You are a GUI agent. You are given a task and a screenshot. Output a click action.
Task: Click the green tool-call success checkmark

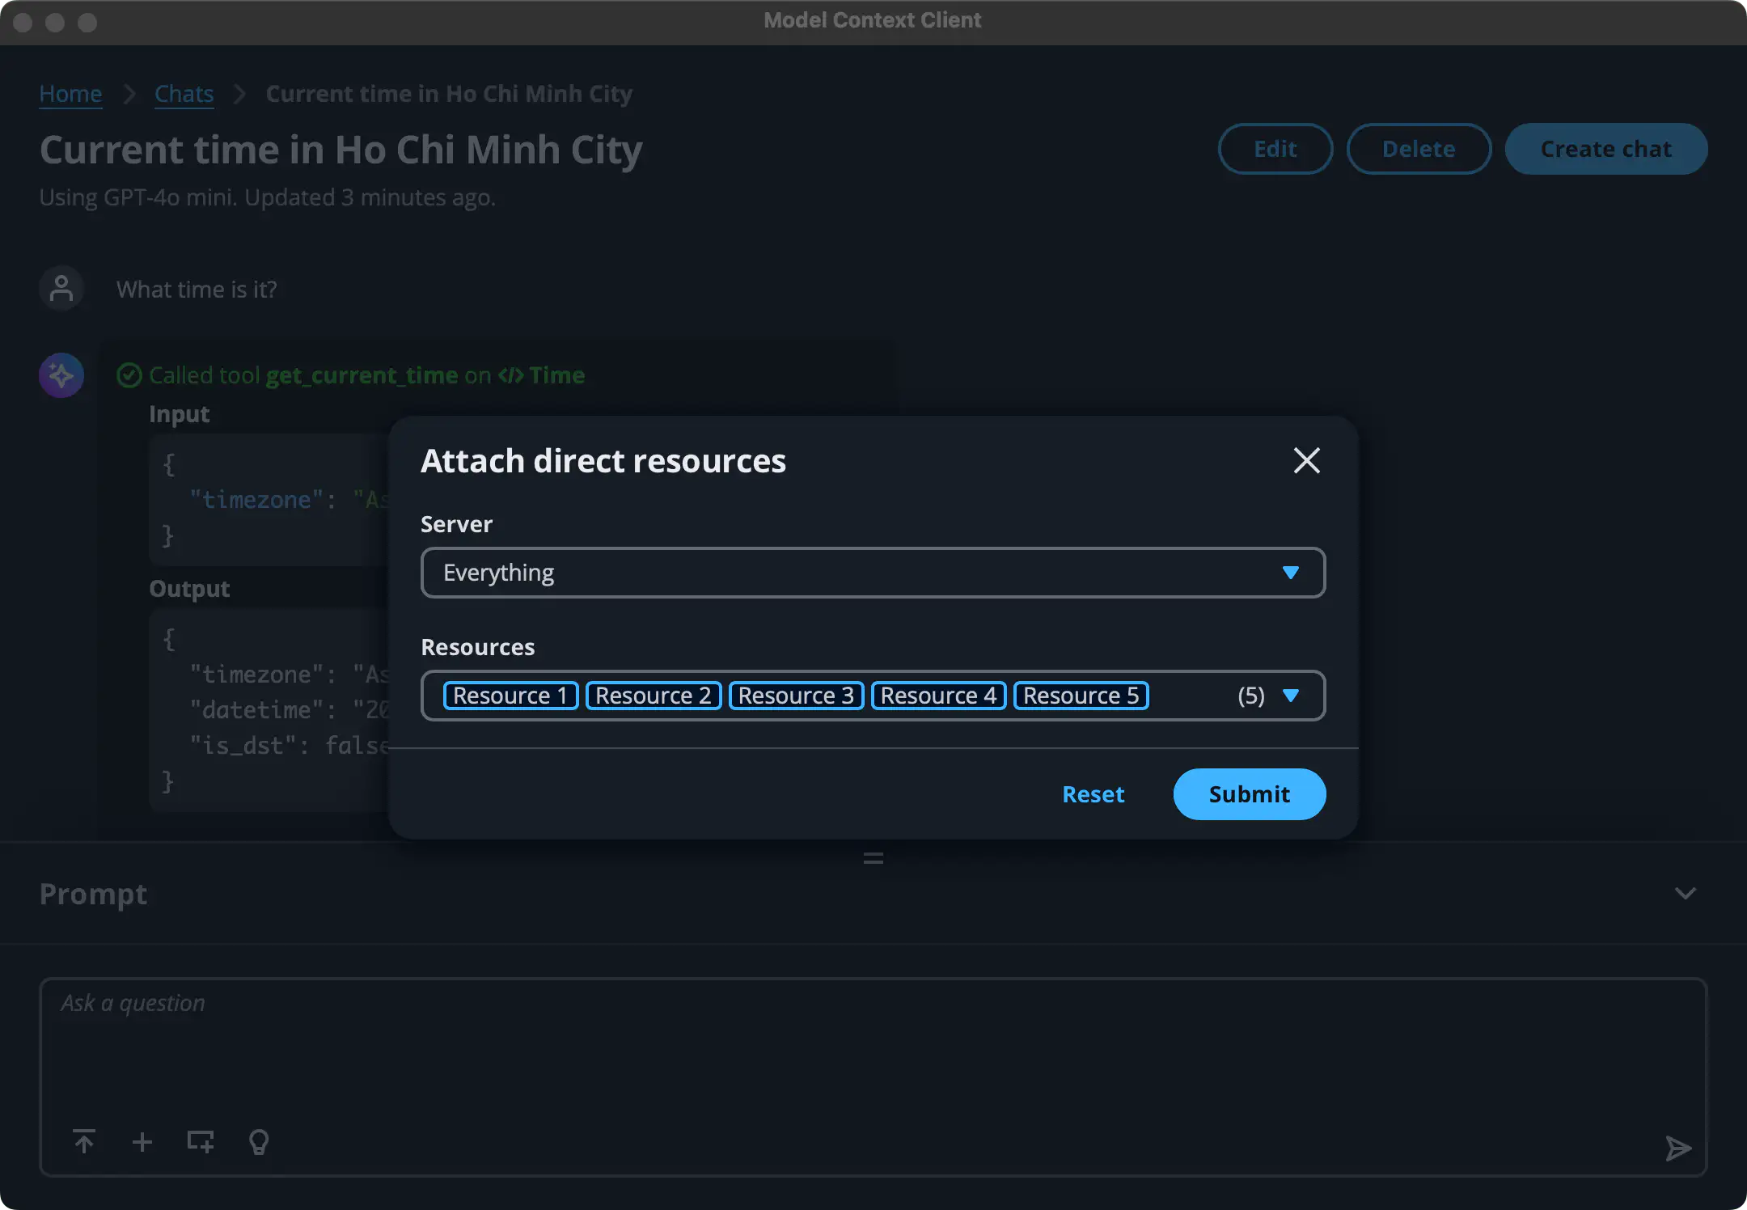[129, 375]
